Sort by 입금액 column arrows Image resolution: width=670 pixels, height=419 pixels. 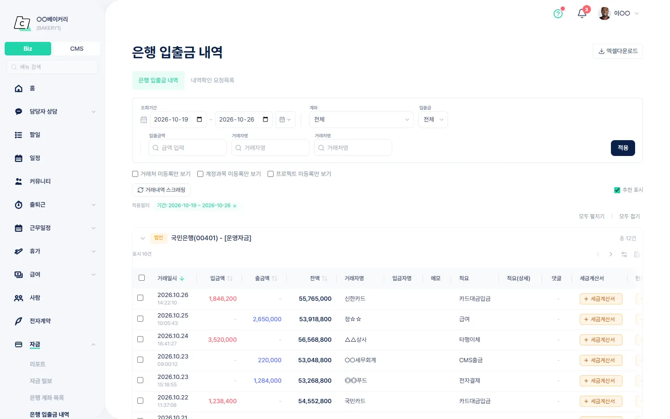[230, 278]
